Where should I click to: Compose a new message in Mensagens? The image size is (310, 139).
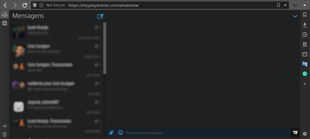(x=100, y=16)
